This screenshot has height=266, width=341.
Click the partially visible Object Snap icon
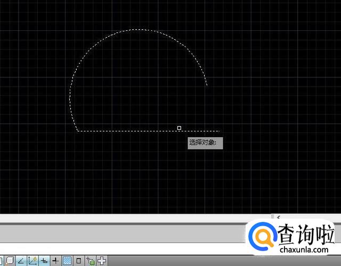tap(2, 261)
